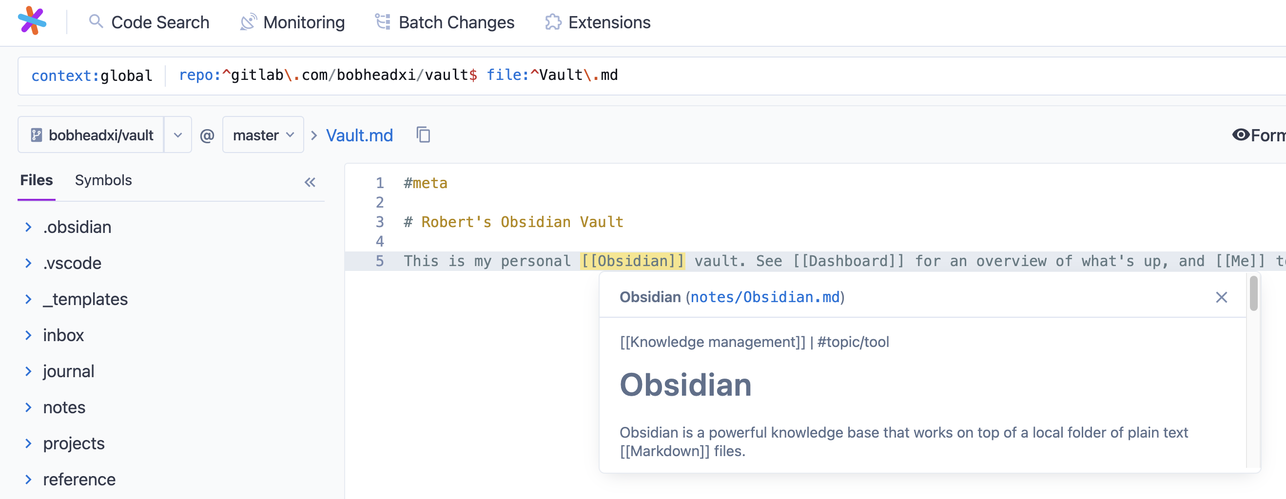Click the repository icon before bobheadxi/vault

coord(37,135)
